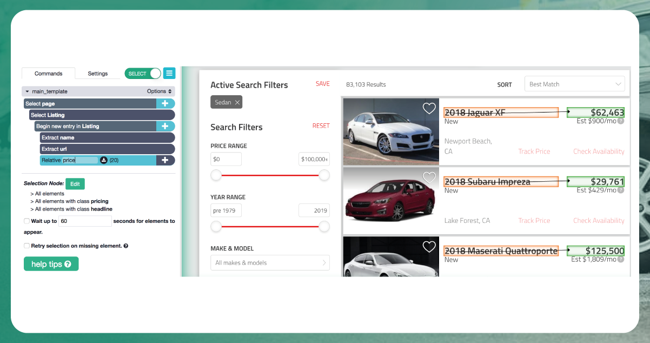The height and width of the screenshot is (343, 650).
Task: Click Track Price for Jaguar XF
Action: [534, 151]
